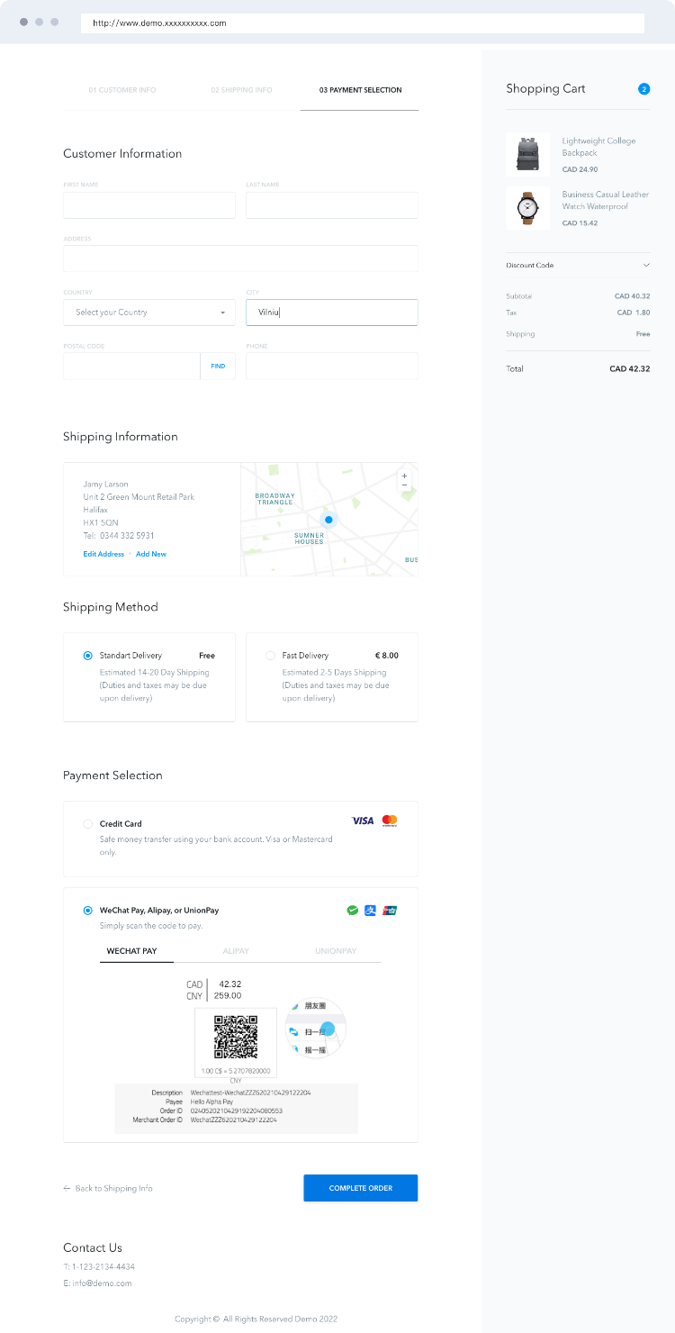Click the Edit Address link
Image resolution: width=675 pixels, height=1333 pixels.
tap(103, 554)
